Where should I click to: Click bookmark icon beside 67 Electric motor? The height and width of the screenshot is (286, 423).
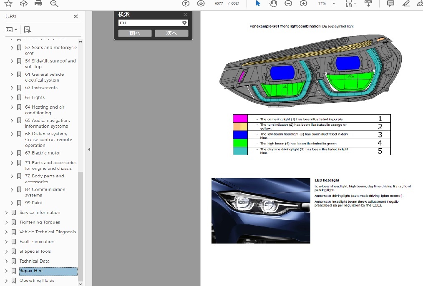19,153
